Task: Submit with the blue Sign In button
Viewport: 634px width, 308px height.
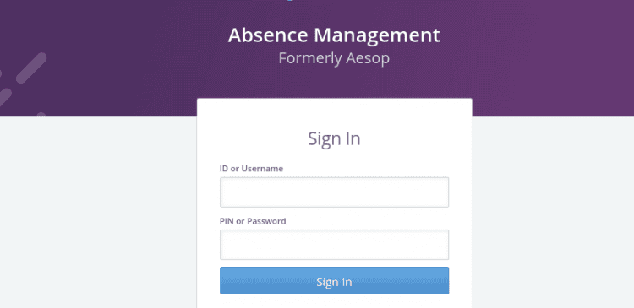Action: tap(334, 281)
